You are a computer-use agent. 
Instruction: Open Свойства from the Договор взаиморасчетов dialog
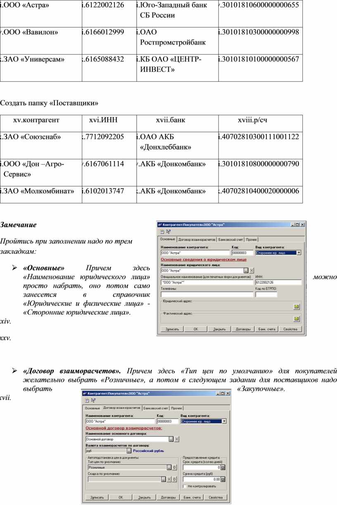pos(216,498)
